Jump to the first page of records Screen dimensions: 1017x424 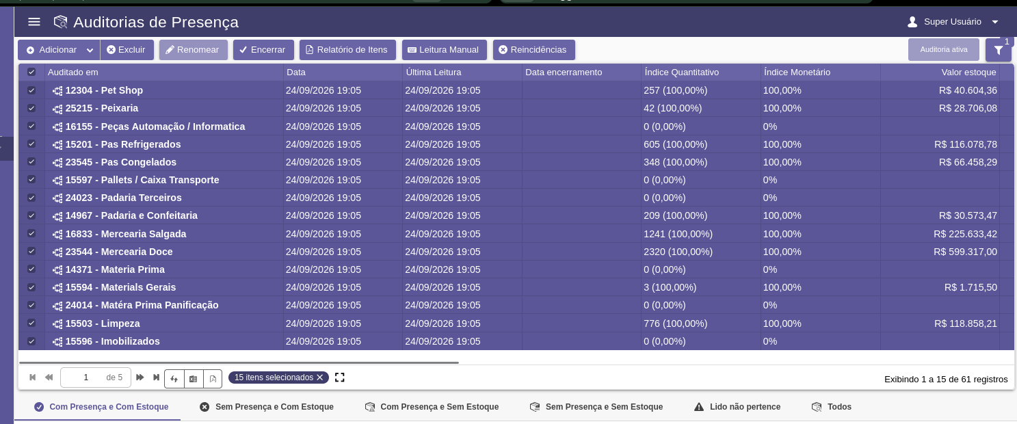pos(33,377)
